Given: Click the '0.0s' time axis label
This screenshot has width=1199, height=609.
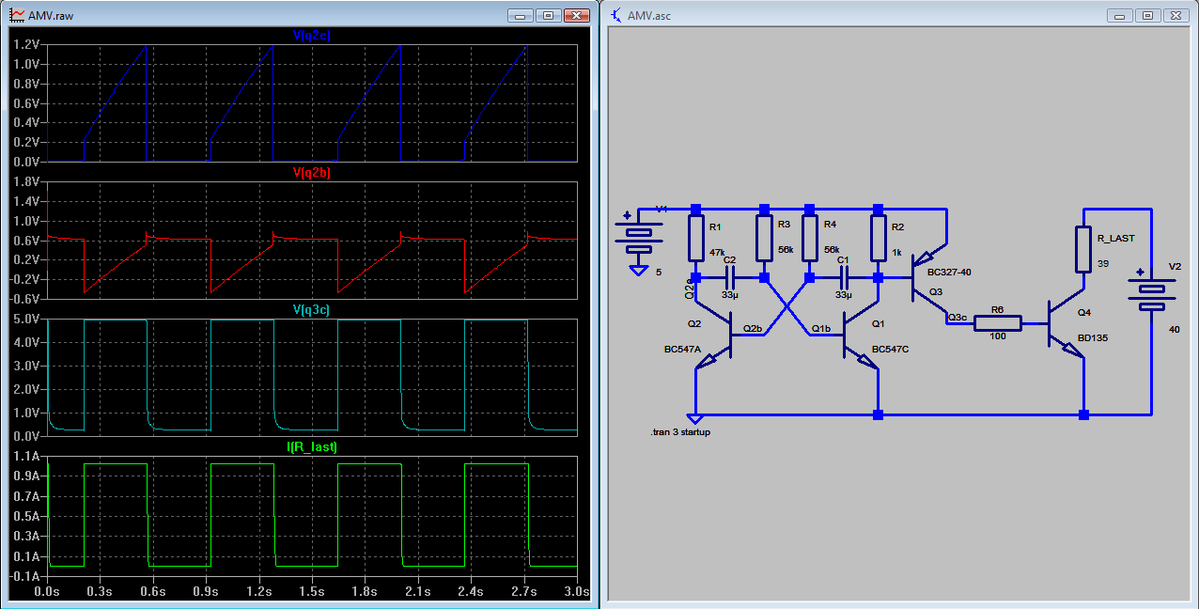Looking at the screenshot, I should pyautogui.click(x=47, y=592).
